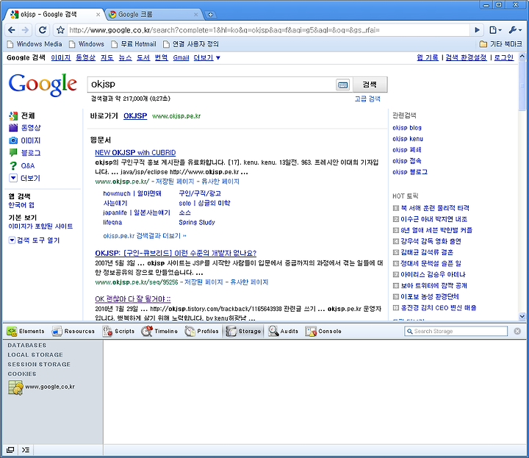
Task: Open a new tab with the plus button
Action: (211, 15)
